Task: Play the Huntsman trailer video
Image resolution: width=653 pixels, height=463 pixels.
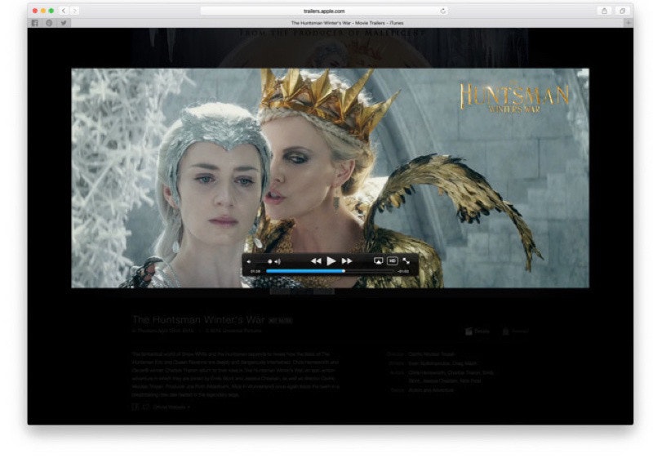Action: click(331, 261)
